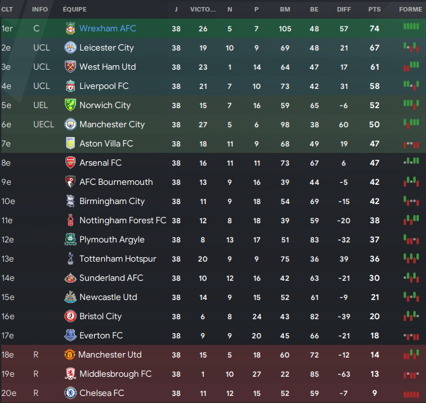This screenshot has height=403, width=426.
Task: Click the FORME column header
Action: click(x=410, y=10)
